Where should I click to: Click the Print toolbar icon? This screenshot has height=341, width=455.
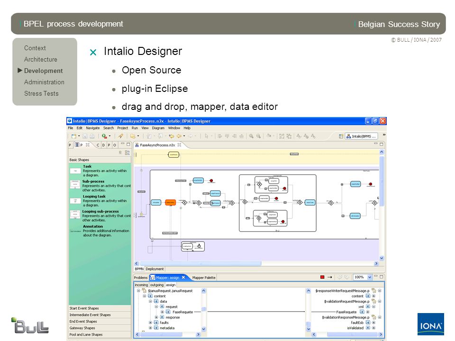tap(92, 136)
